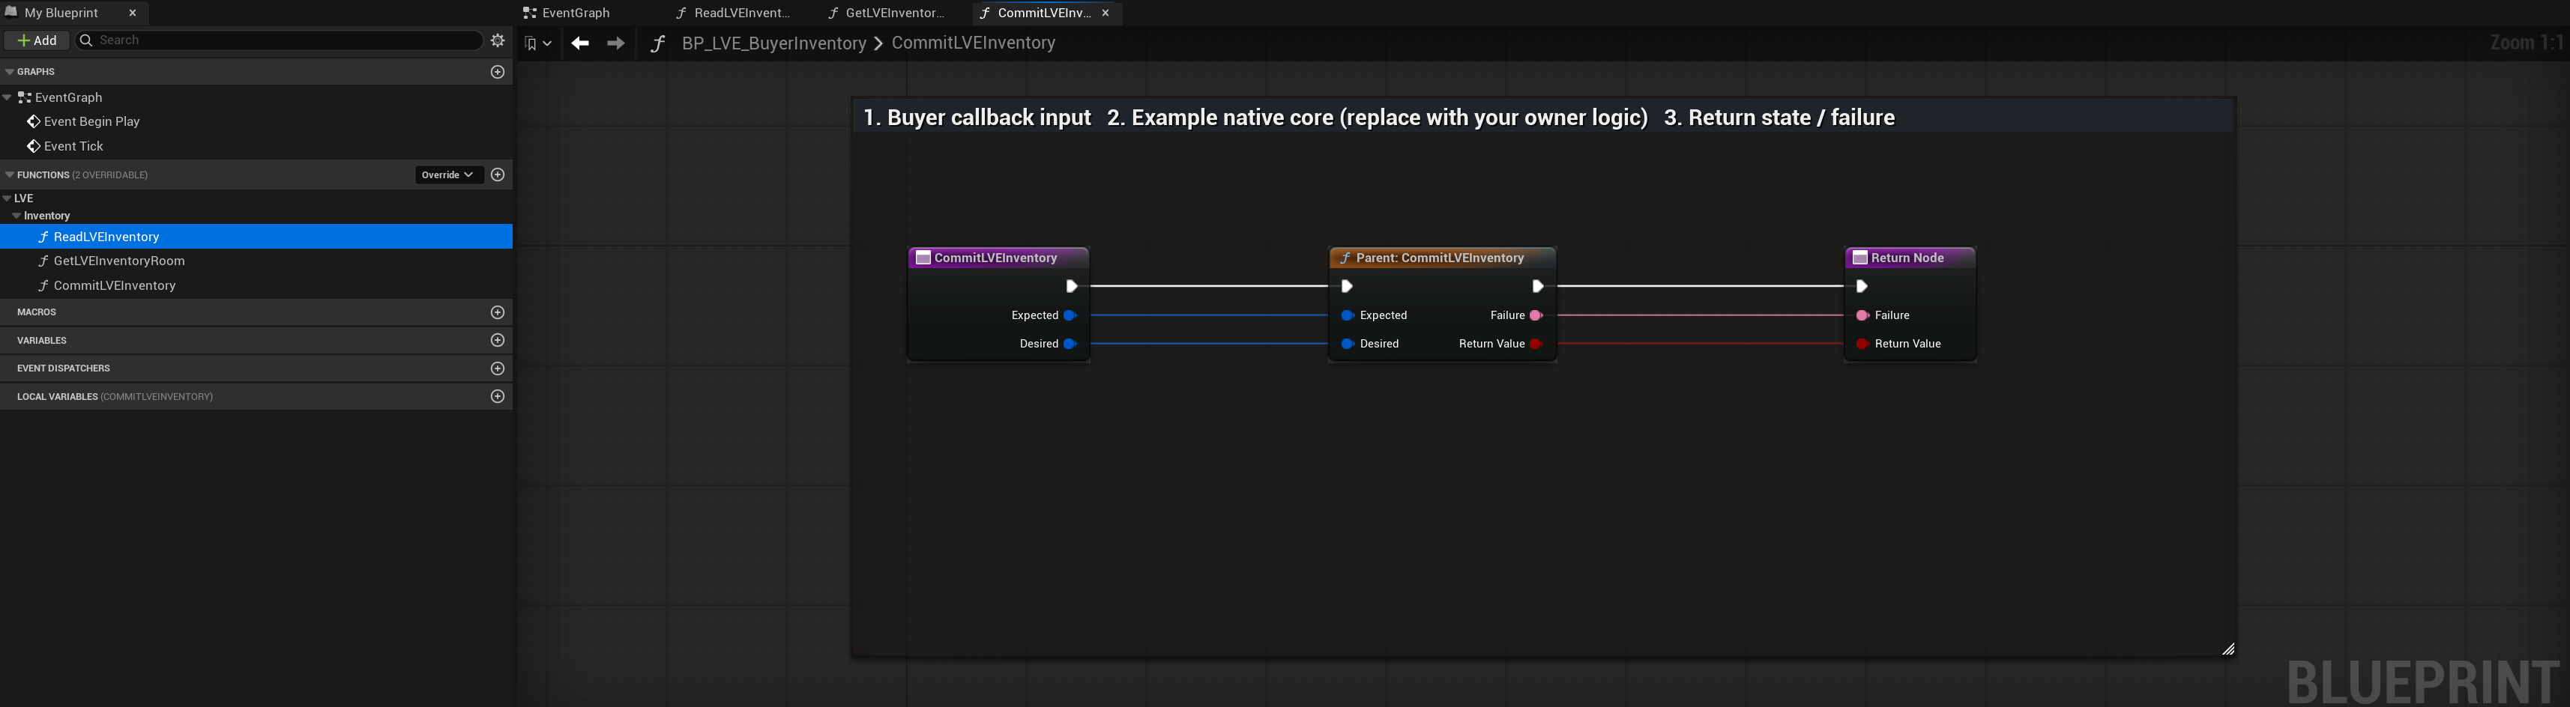
Task: Navigate back with the left arrow
Action: [x=581, y=43]
